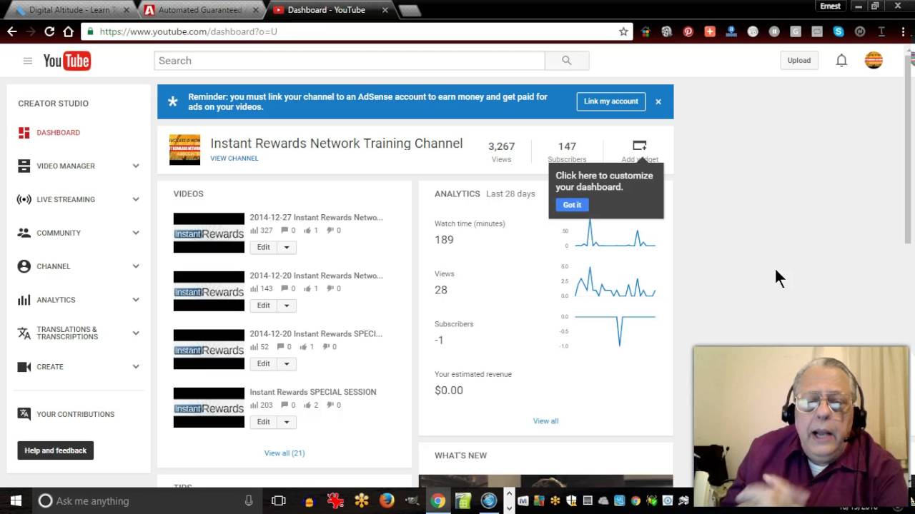The width and height of the screenshot is (915, 514).
Task: Open the 2014-12-27 Instant Rewards video thumbnail
Action: pyautogui.click(x=209, y=233)
